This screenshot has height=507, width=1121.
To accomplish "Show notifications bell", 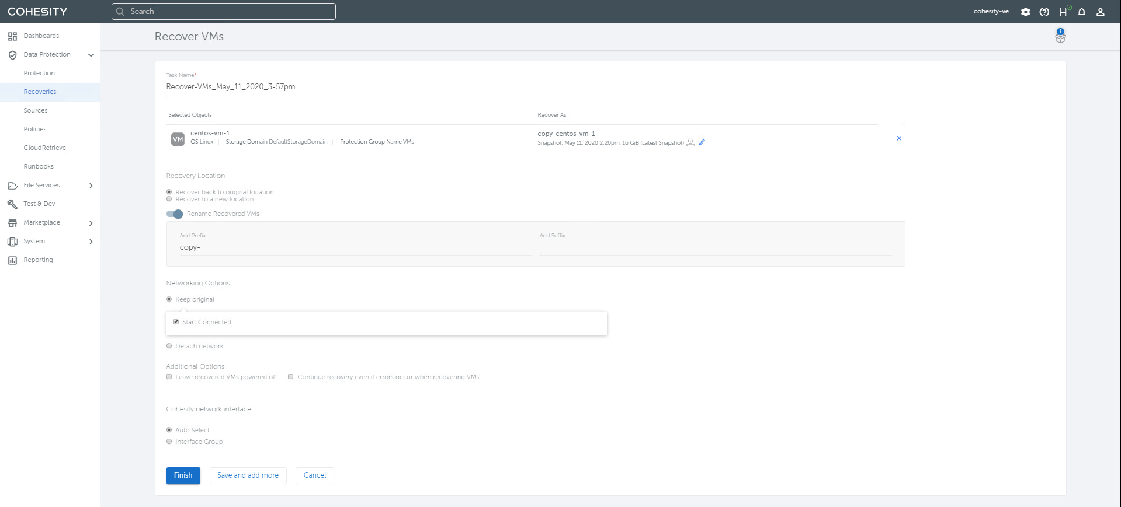I will [1081, 12].
